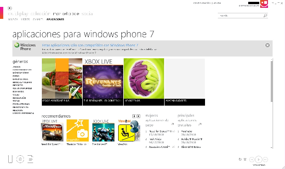Image resolution: width=285 pixels, height=169 pixels.
Task: Select the Fotos genre
Action: [16, 76]
